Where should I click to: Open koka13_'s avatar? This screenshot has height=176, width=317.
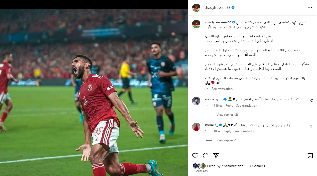click(196, 126)
